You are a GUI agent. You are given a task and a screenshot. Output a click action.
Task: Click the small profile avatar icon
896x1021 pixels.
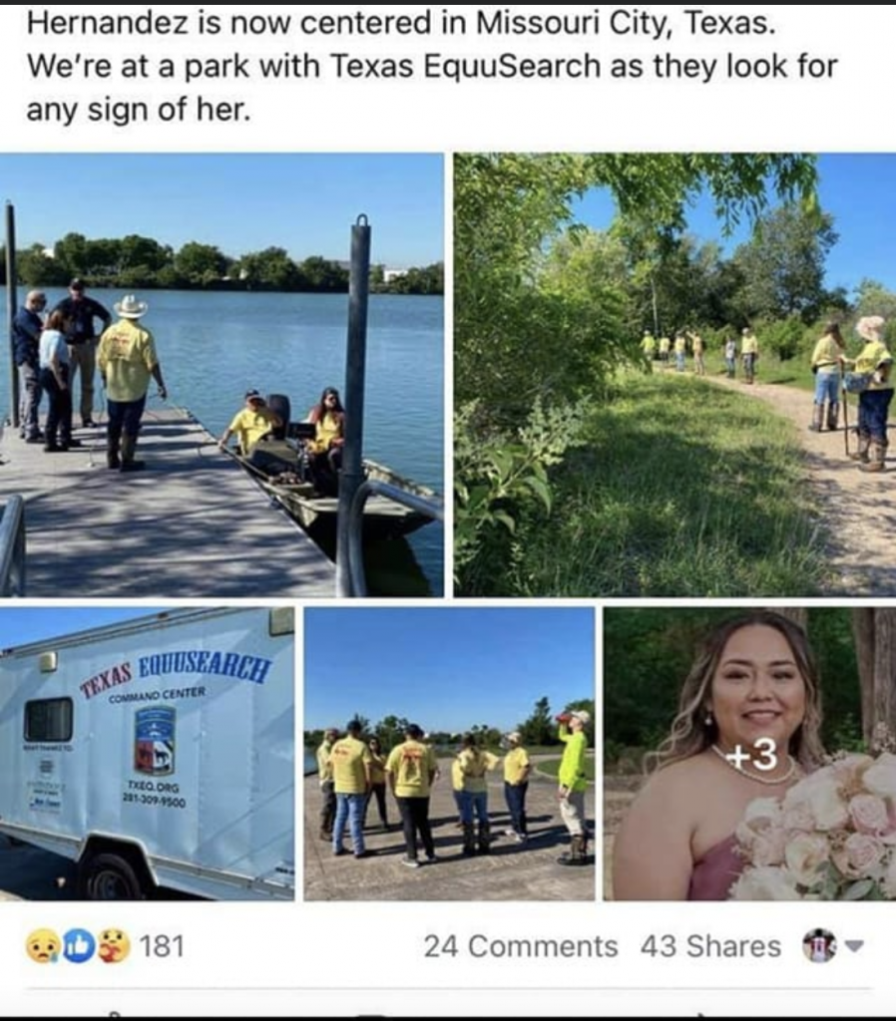coord(819,946)
